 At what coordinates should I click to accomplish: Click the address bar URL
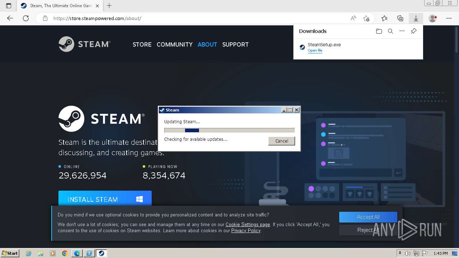pyautogui.click(x=97, y=18)
